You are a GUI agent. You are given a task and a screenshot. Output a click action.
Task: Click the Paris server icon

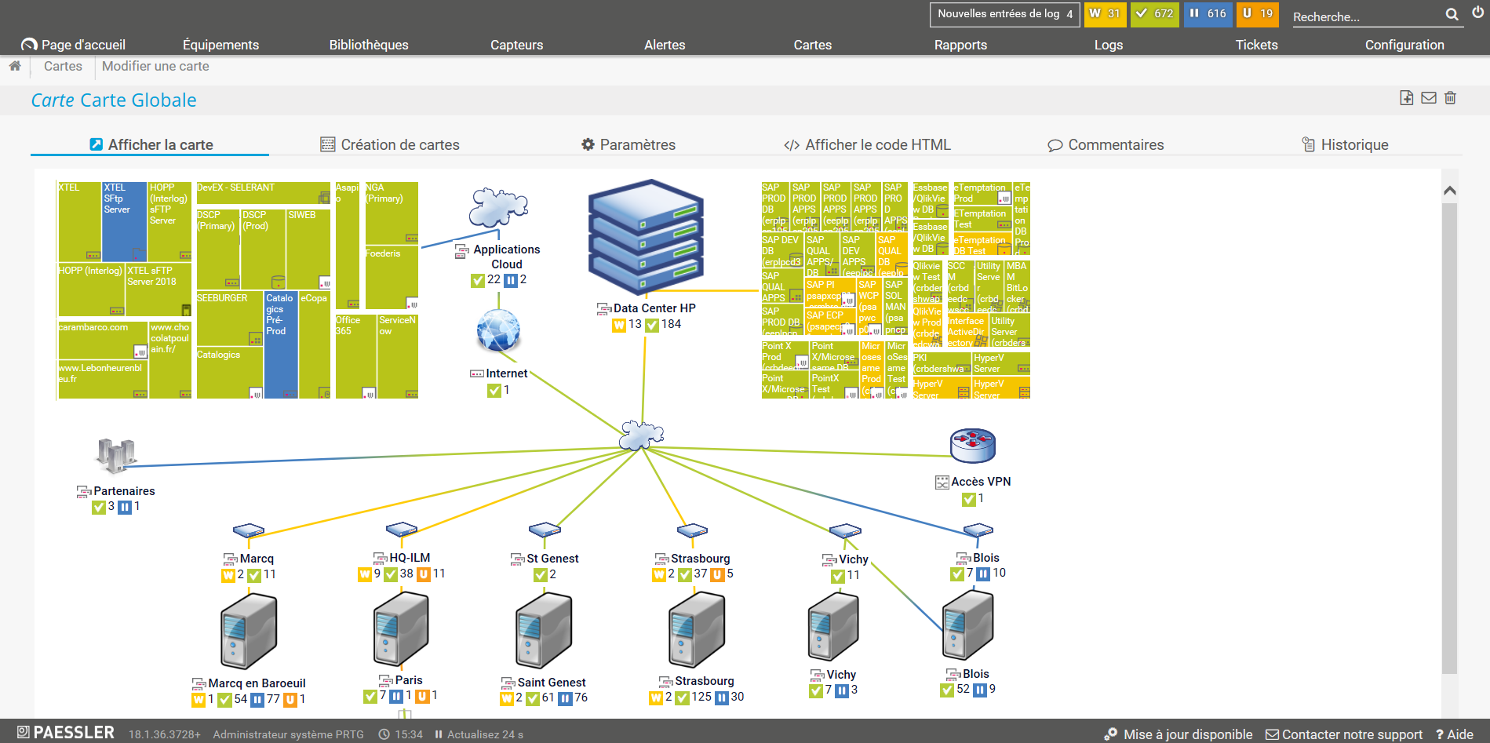pos(401,630)
